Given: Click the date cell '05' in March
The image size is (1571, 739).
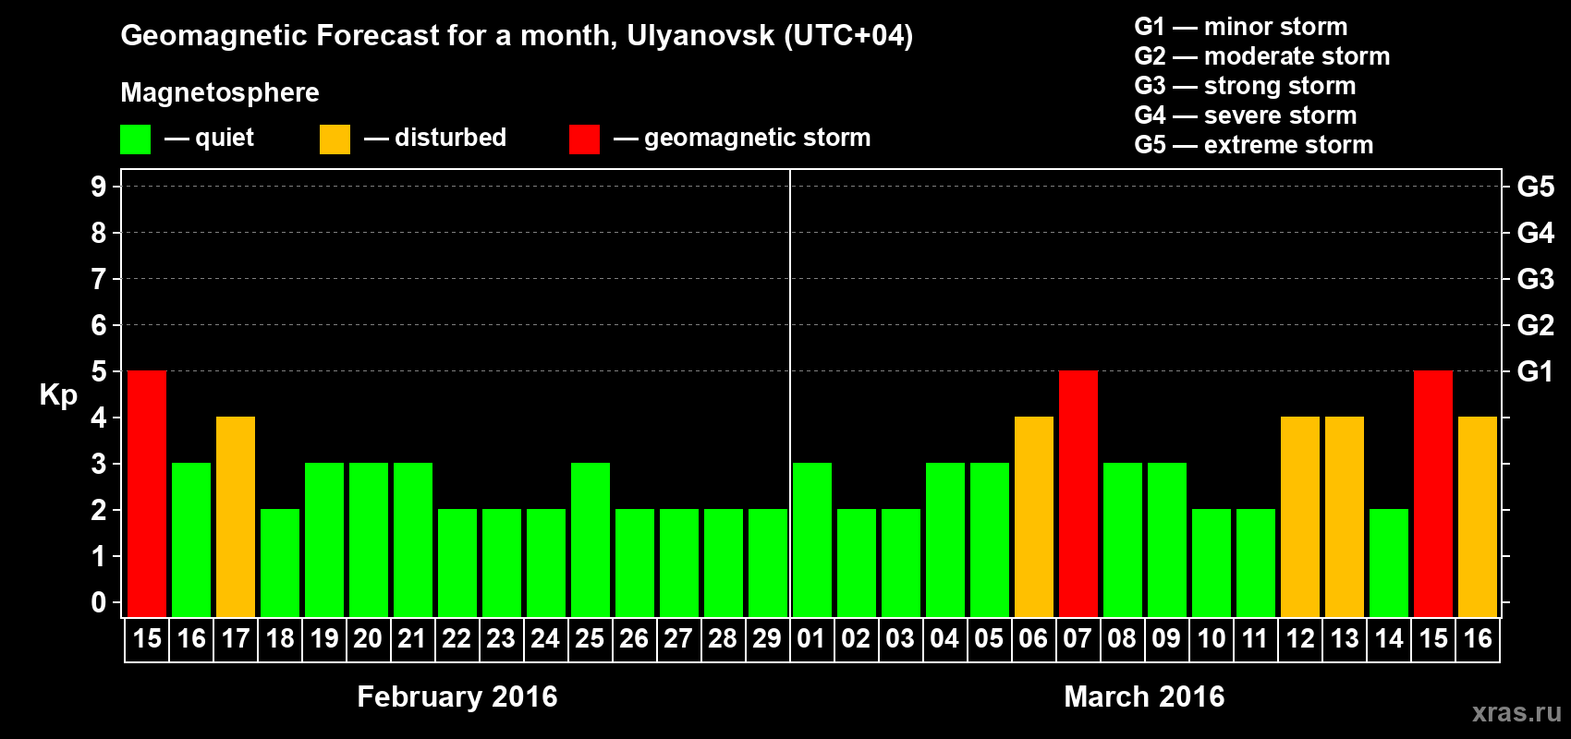Looking at the screenshot, I should pyautogui.click(x=990, y=639).
